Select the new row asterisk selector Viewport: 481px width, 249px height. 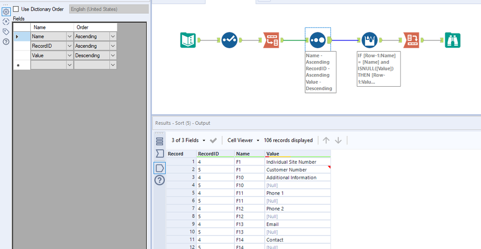coord(22,65)
